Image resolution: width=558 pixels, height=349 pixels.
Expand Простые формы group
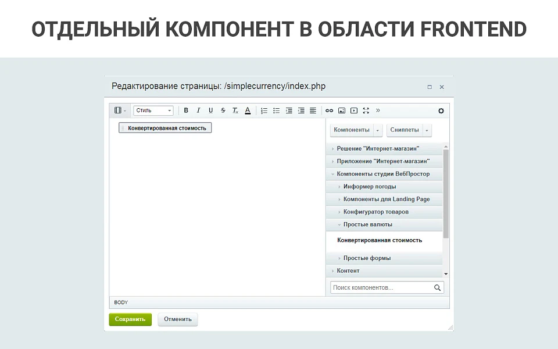tap(384, 258)
